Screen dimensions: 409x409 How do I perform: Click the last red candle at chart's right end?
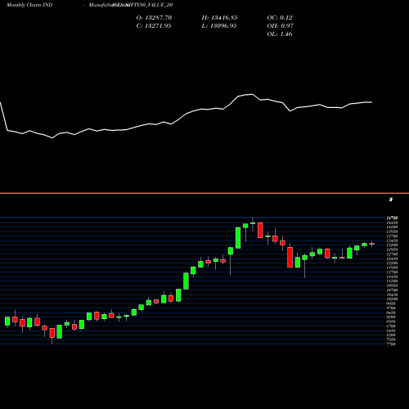click(372, 244)
